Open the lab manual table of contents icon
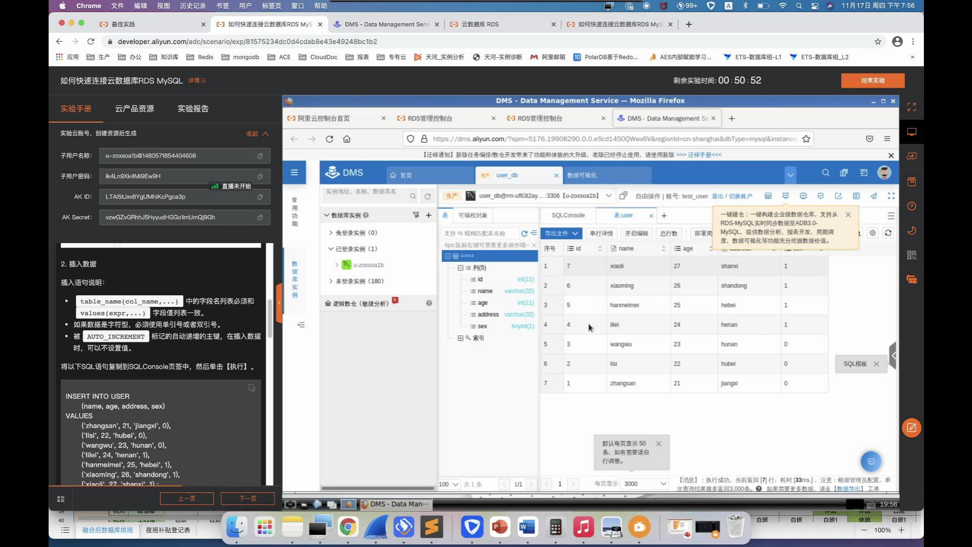Screen dimensions: 972x547 pyautogui.click(x=61, y=499)
